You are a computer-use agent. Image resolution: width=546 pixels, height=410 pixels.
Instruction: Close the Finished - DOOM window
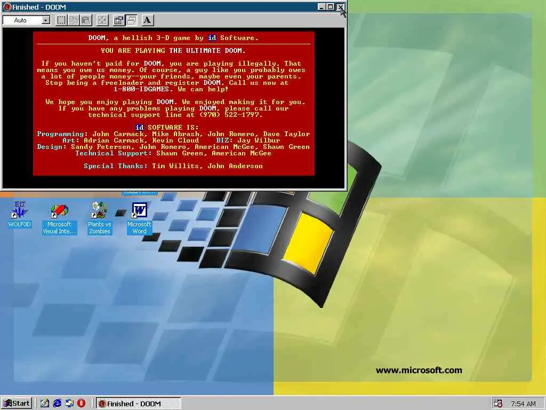coord(340,7)
